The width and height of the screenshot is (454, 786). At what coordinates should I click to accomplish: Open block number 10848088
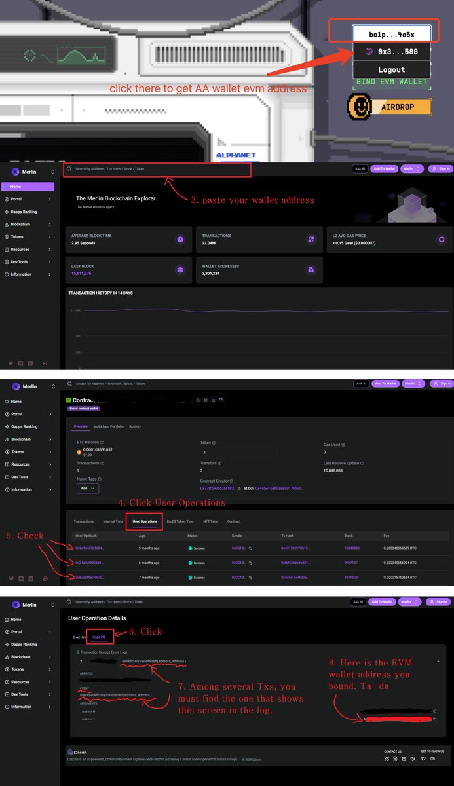pos(352,547)
